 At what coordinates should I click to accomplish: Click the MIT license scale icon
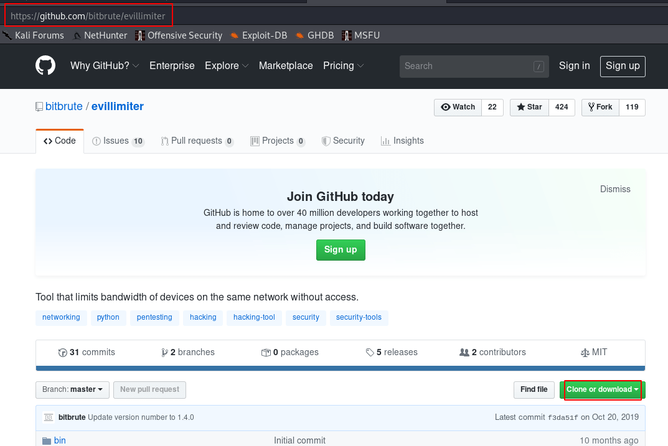[584, 352]
